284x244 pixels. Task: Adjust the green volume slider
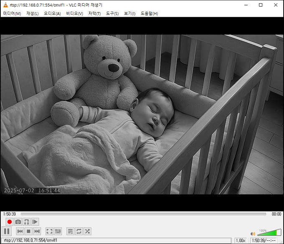click(x=266, y=233)
